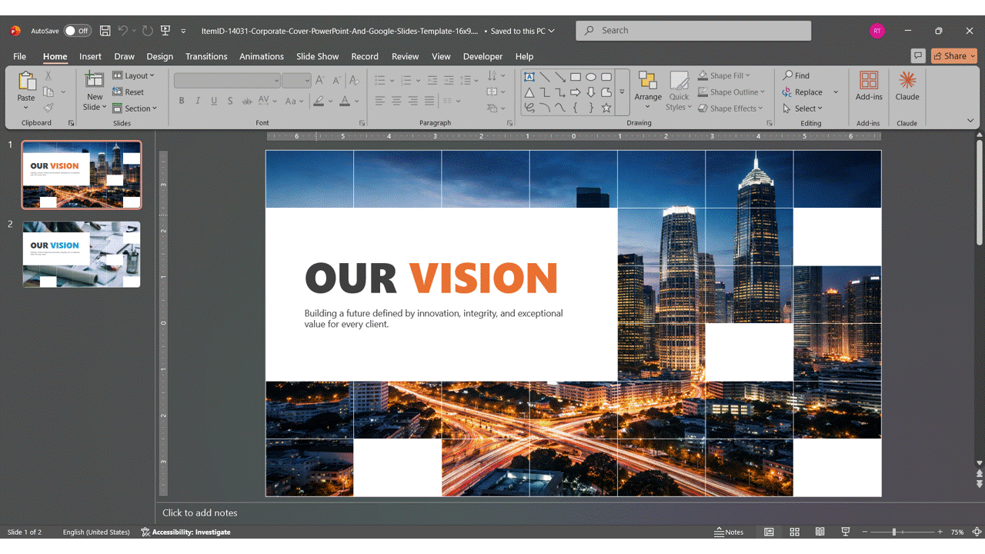Toggle AutoSave switch
Viewport: 985px width, 554px height.
[x=77, y=31]
